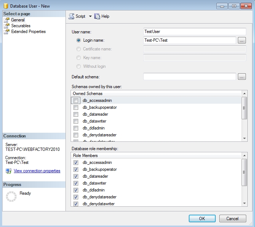Viewport: 255px width, 227px height.
Task: Enable db_ddladmin owned schema checkbox
Action: tap(76, 128)
